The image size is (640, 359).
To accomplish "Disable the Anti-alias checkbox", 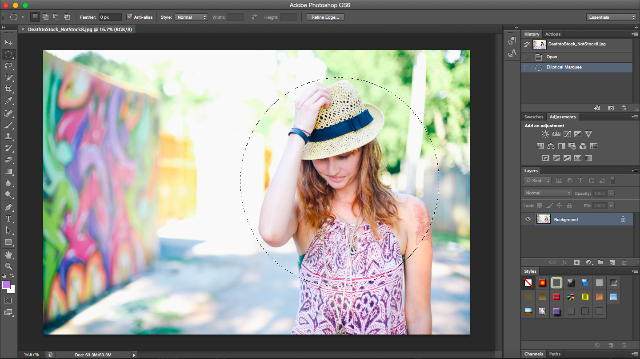I will [130, 17].
